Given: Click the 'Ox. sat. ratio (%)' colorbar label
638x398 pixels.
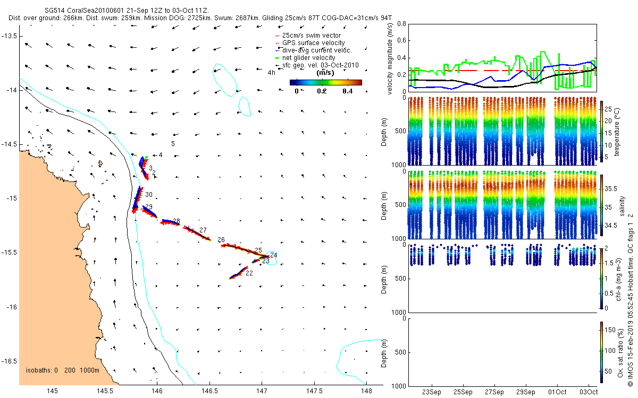Looking at the screenshot, I should point(621,353).
